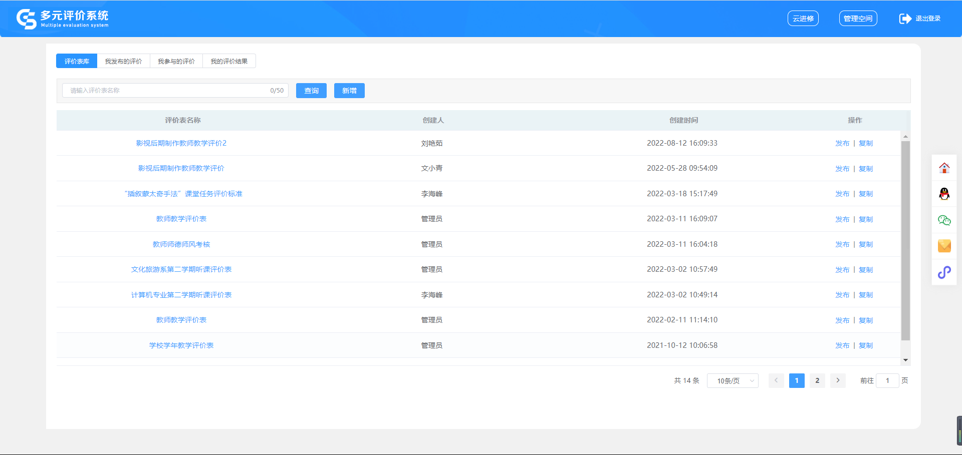The width and height of the screenshot is (962, 455).
Task: Open the QQ penguin contact icon
Action: click(944, 194)
